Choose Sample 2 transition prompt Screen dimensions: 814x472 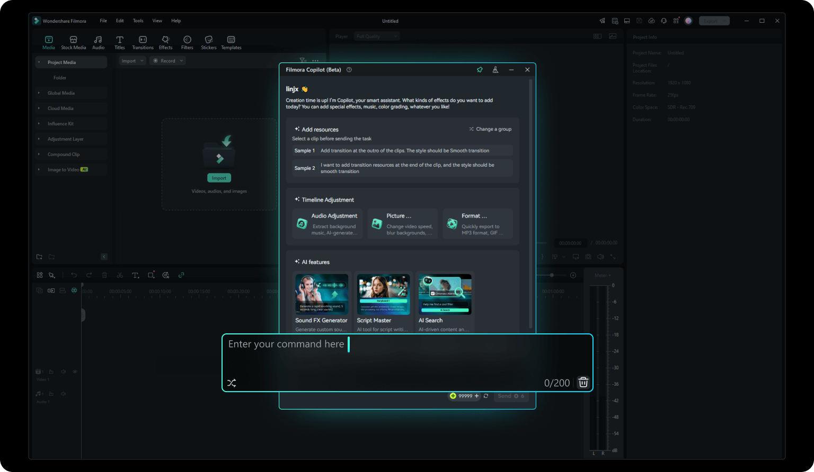tap(402, 168)
